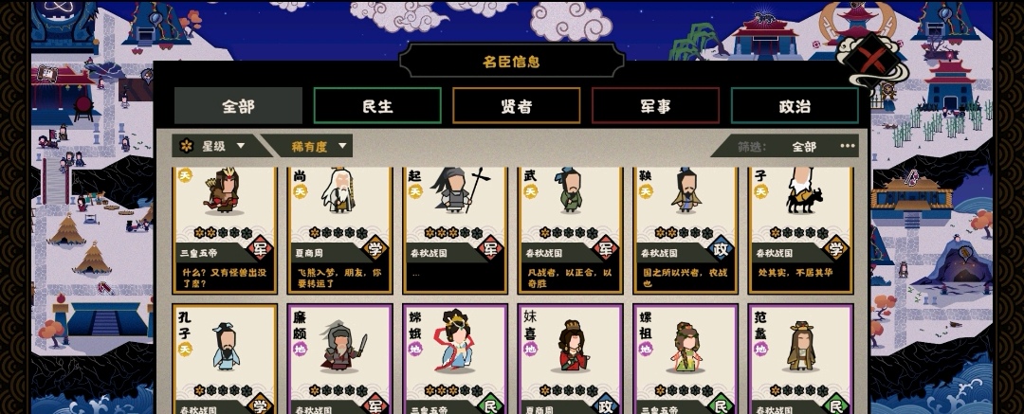Image resolution: width=1024 pixels, height=414 pixels.
Task: Click the 天 rarity badge on 孔子 card
Action: 186,349
